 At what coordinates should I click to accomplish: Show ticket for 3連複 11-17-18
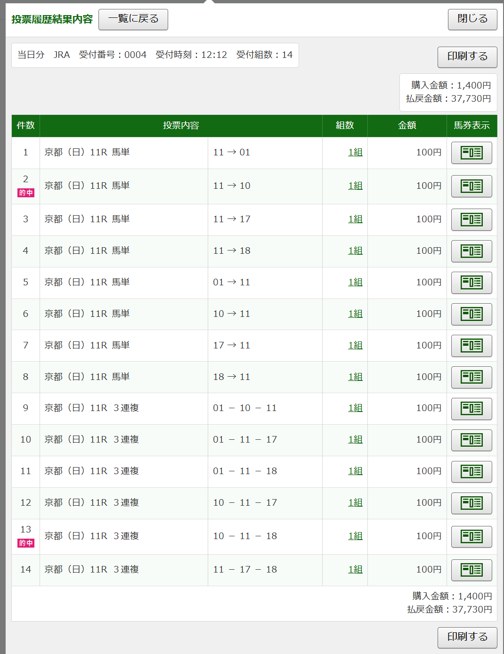471,570
